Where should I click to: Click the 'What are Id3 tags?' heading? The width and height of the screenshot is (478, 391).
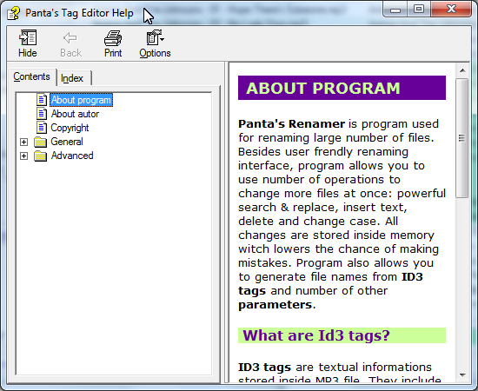tap(342, 335)
